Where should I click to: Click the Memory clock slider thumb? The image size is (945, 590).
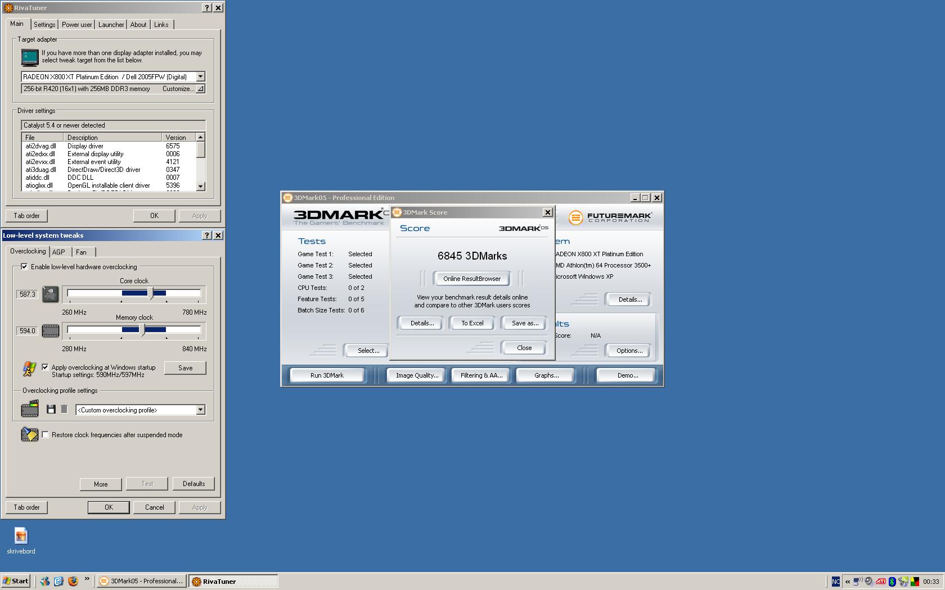142,330
